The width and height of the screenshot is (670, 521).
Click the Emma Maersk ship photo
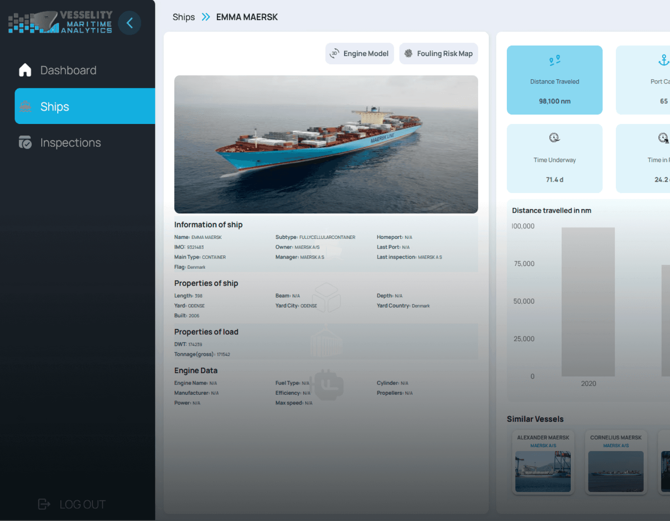(x=326, y=144)
